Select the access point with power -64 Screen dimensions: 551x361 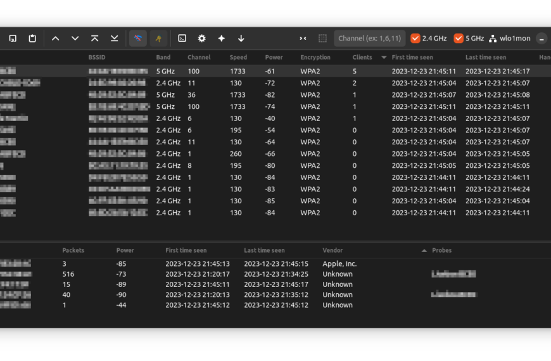275,142
